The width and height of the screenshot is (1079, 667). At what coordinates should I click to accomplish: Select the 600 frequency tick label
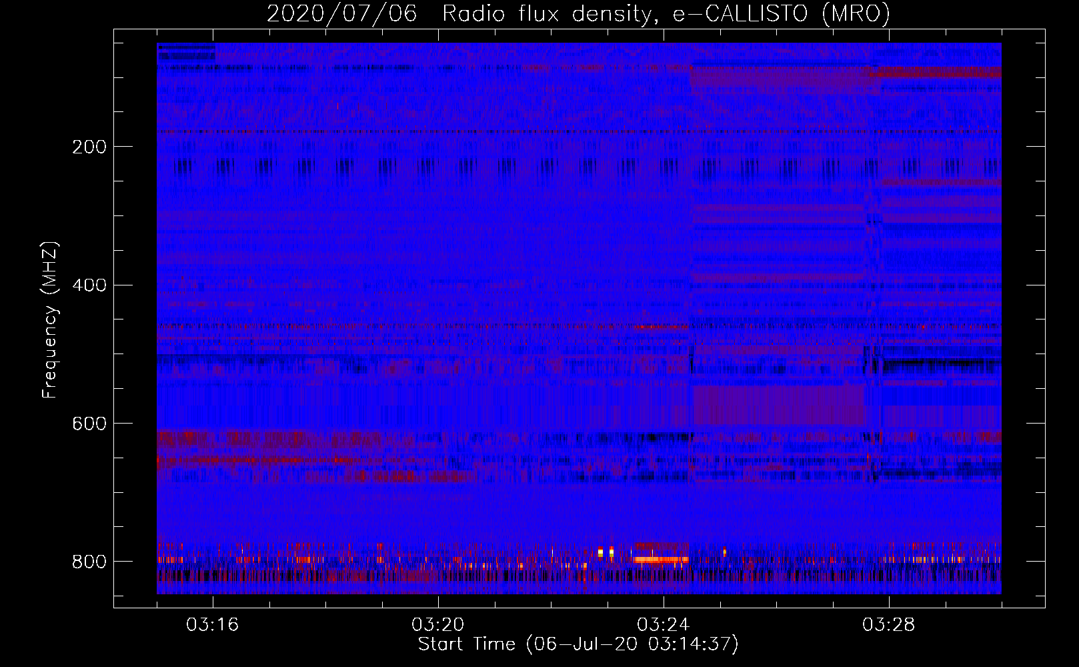[x=89, y=424]
